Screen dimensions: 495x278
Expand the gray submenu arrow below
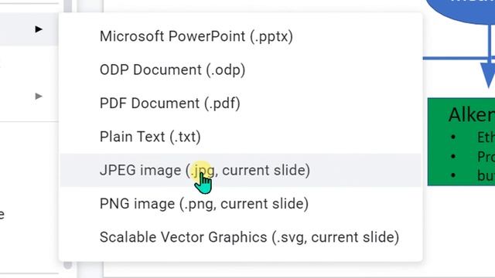(39, 96)
